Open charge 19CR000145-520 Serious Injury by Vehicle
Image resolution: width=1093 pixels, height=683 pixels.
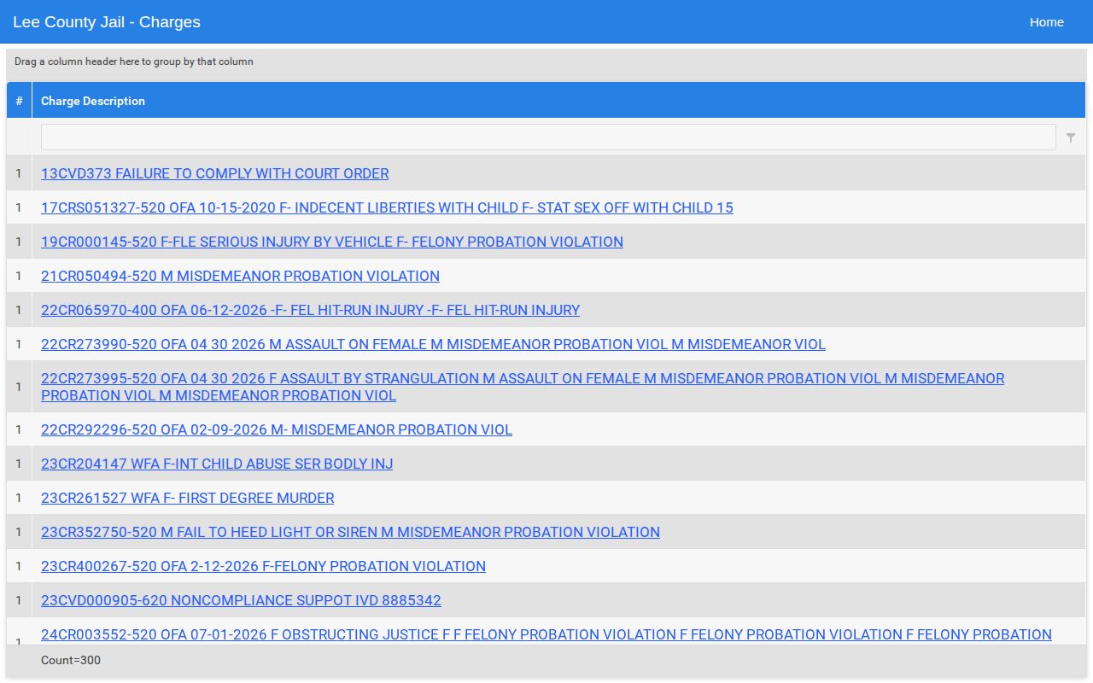point(332,242)
